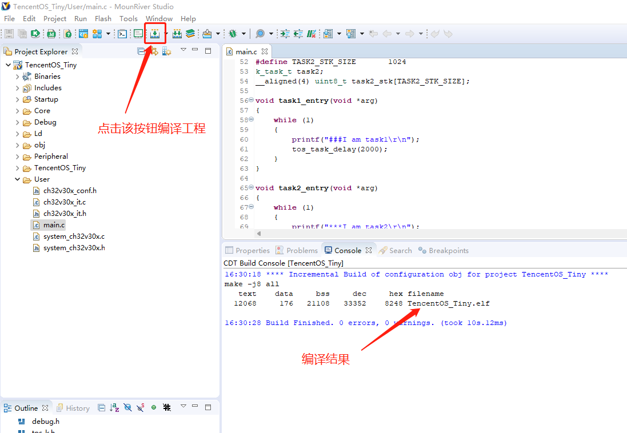Open dropdown next to Download icon

point(218,34)
